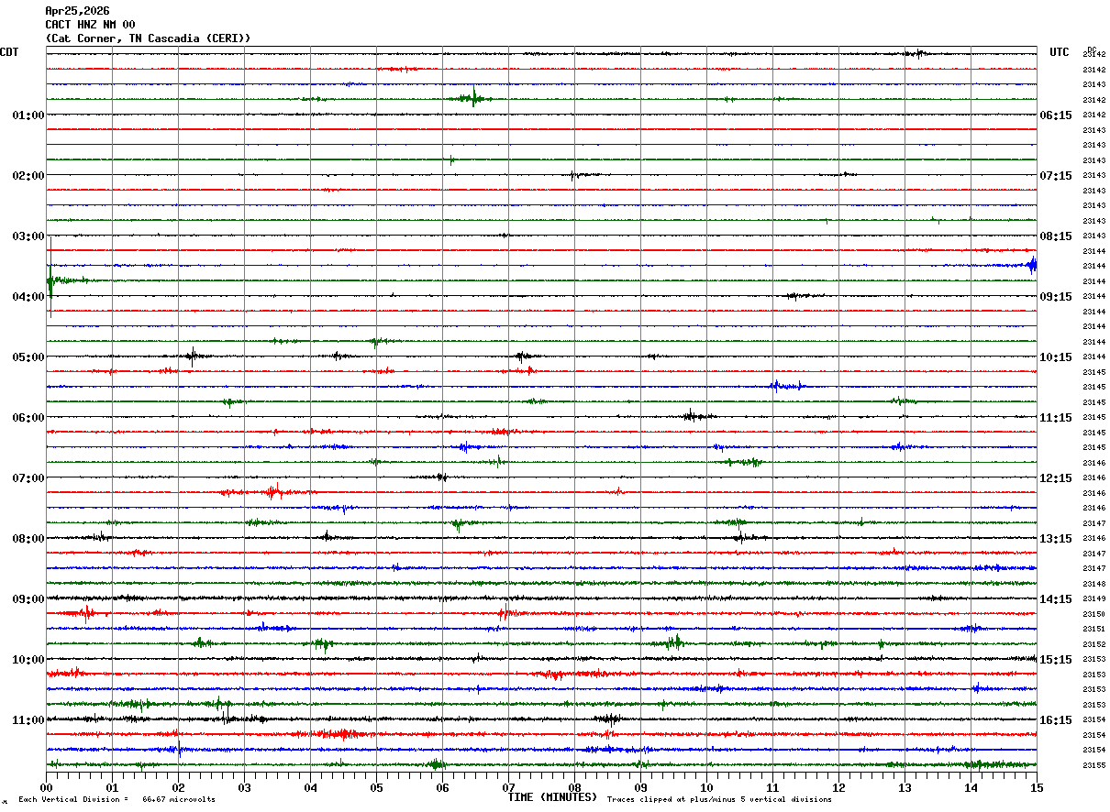Click the 'CDT' time zone label
The width and height of the screenshot is (1110, 812).
click(x=9, y=52)
